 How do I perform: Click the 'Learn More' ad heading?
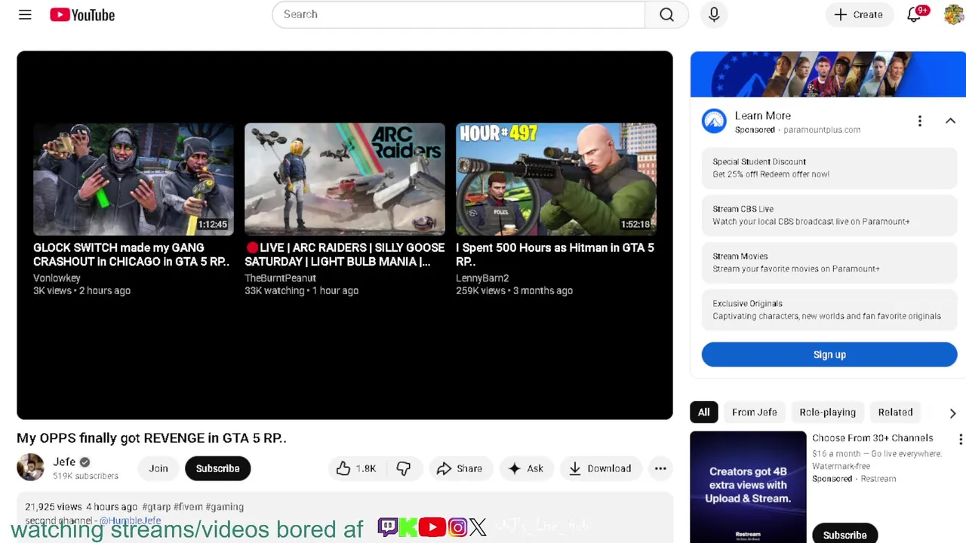pyautogui.click(x=763, y=115)
